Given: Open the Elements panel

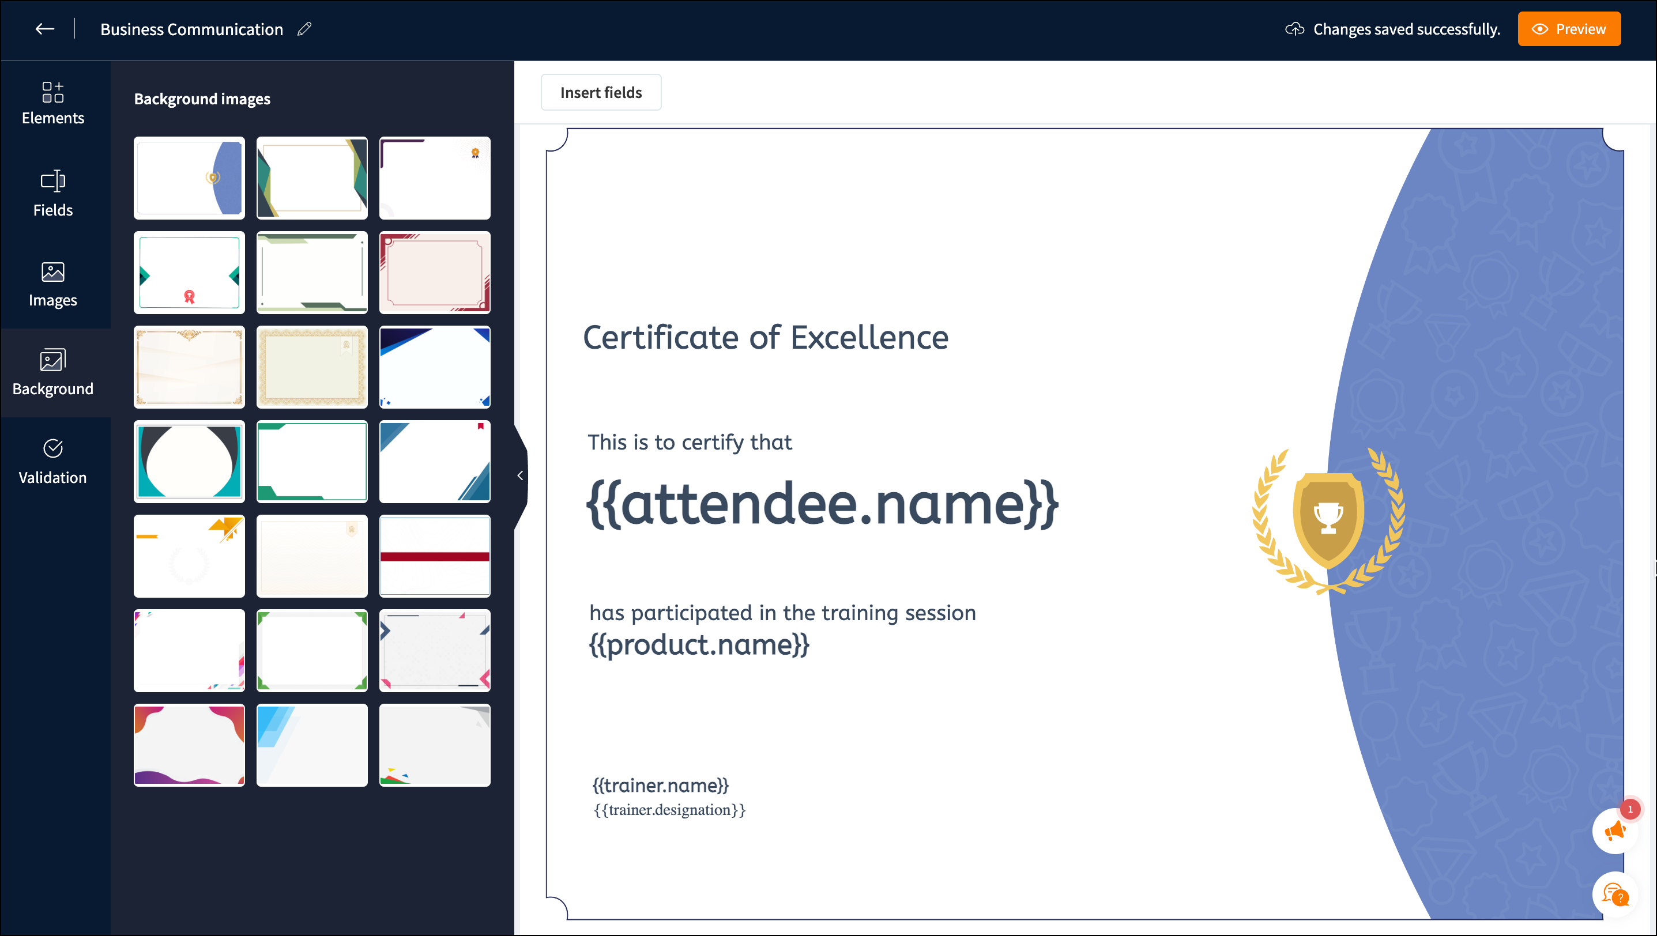Looking at the screenshot, I should (x=52, y=103).
